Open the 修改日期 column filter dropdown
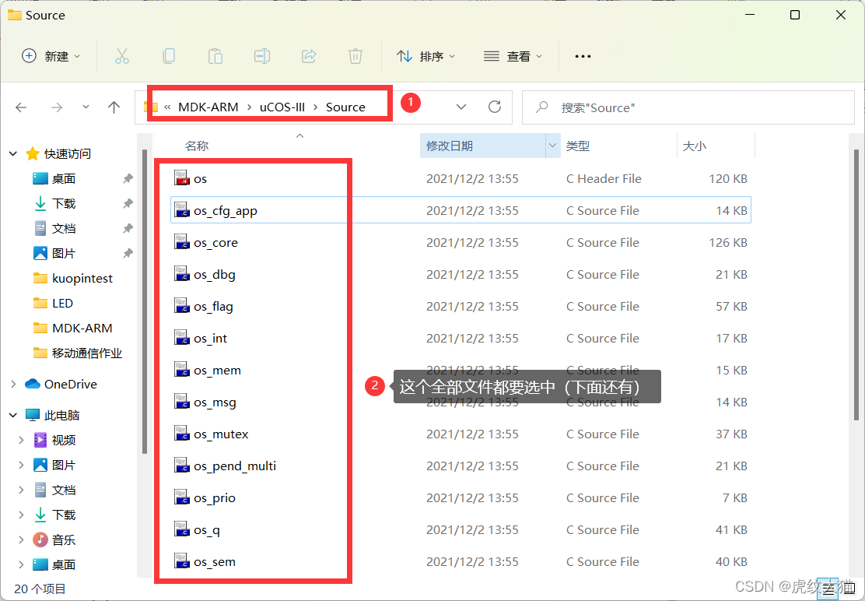The height and width of the screenshot is (601, 865). point(552,146)
